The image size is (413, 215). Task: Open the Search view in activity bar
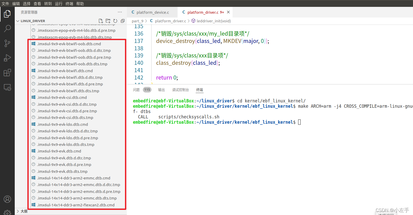[x=7, y=28]
